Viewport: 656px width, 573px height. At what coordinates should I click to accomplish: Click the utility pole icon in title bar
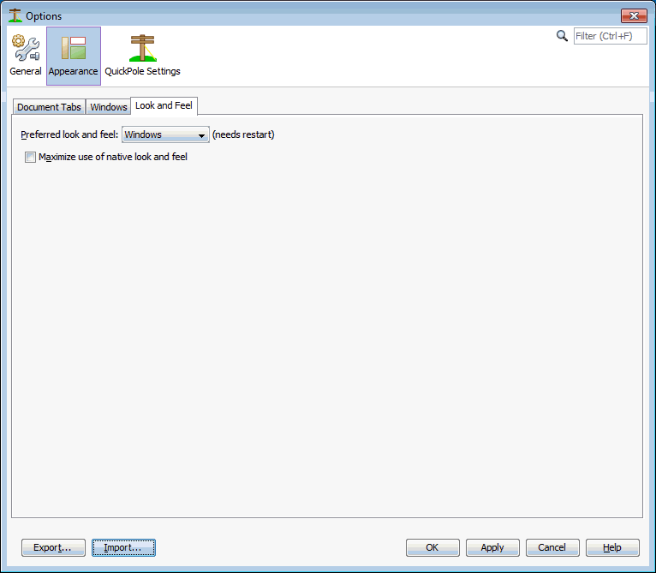(x=15, y=15)
